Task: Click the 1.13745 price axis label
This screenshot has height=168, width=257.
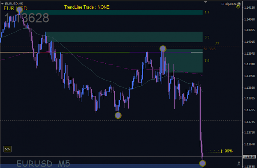Action: (x=250, y=122)
